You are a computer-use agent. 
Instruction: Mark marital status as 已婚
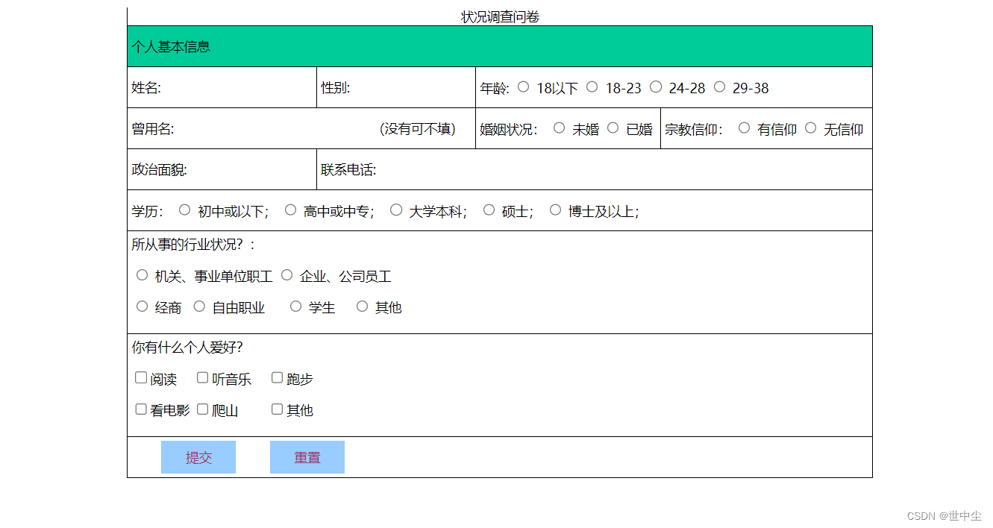tap(613, 128)
